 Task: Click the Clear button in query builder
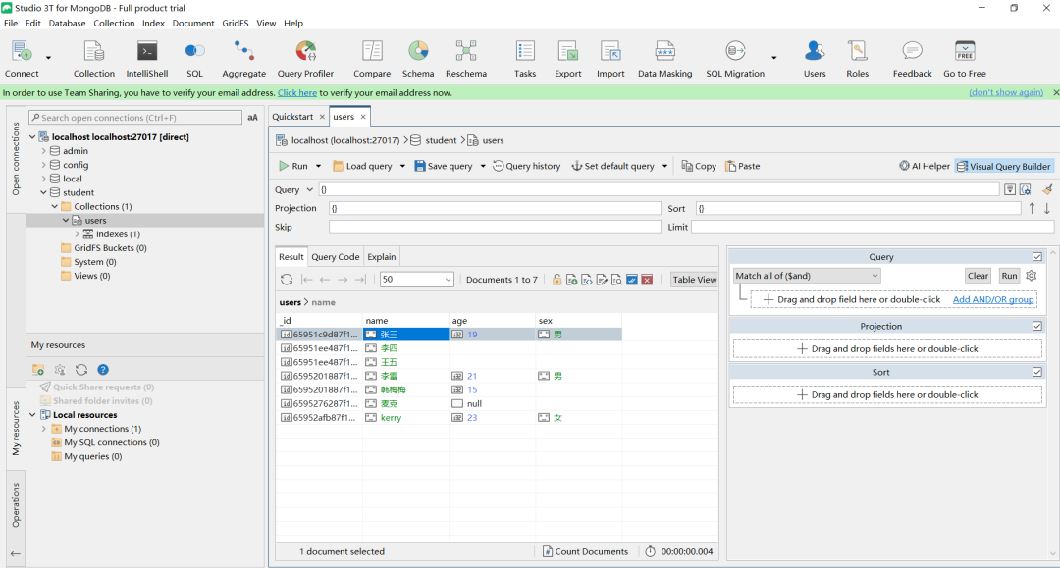pyautogui.click(x=978, y=276)
